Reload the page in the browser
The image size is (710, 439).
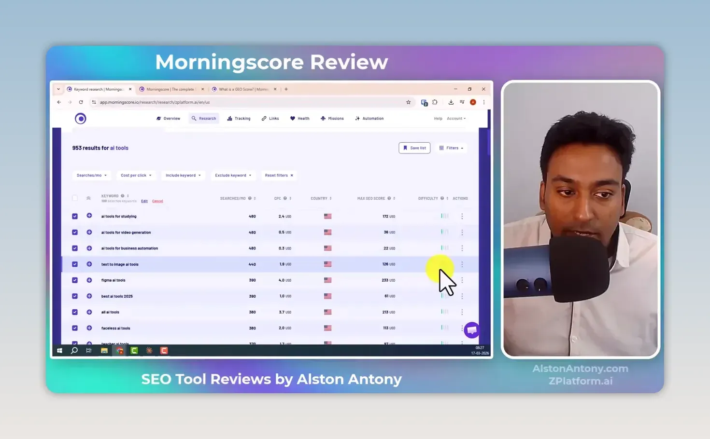click(81, 102)
